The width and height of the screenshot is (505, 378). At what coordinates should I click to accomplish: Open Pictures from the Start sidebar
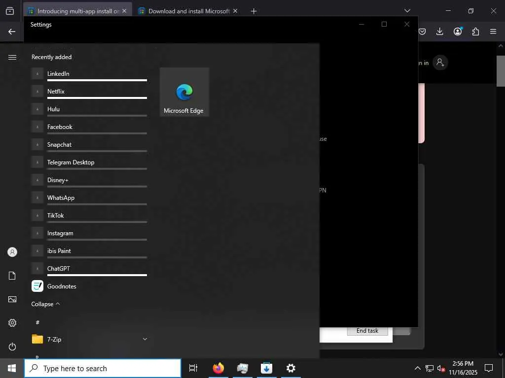pos(12,299)
